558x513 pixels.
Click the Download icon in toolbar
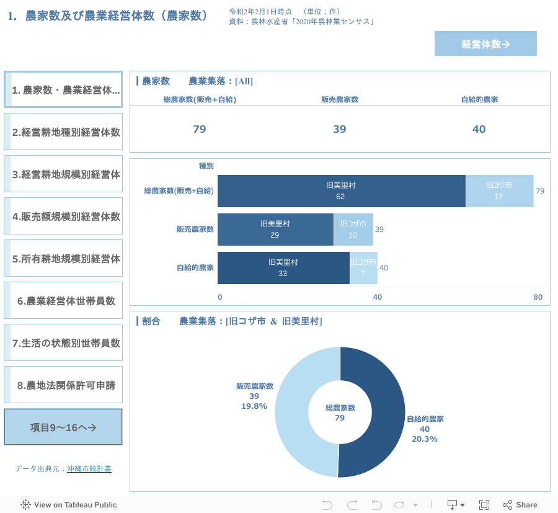click(x=453, y=504)
